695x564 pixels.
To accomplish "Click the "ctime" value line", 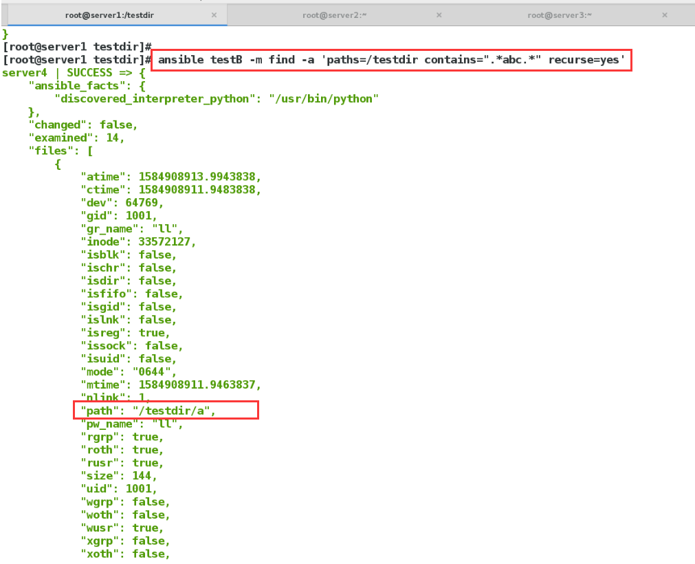I will coord(170,190).
